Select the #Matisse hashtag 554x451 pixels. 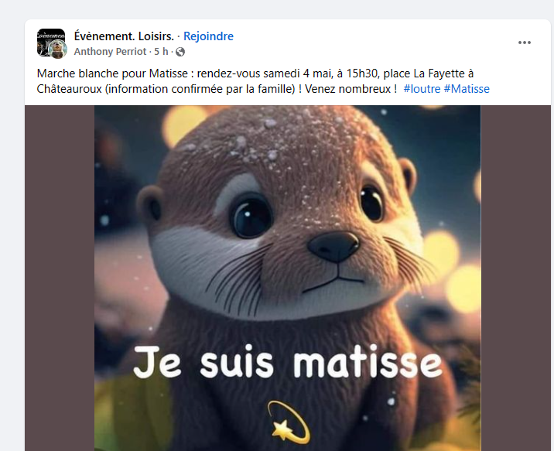[x=467, y=89]
